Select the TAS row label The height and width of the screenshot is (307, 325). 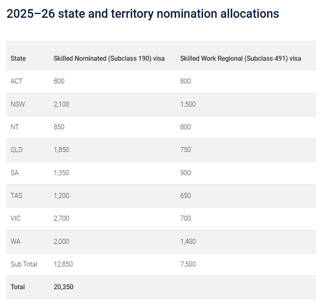(17, 195)
